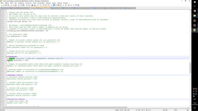This screenshot has height=111, width=198.
Task: Start macro recording with the red button
Action: pos(69,5)
